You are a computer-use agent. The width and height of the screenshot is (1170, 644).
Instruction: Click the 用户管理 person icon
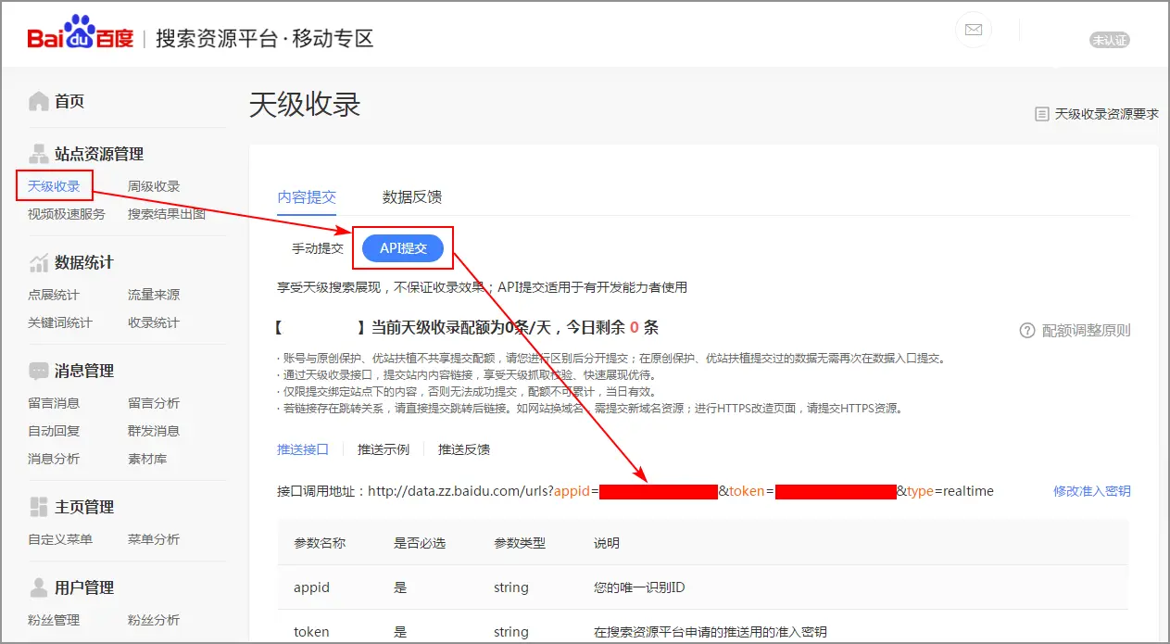39,587
